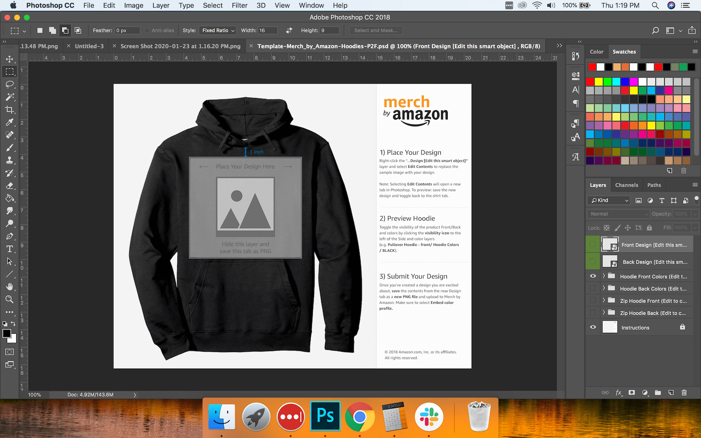The image size is (701, 438).
Task: Expand the Zip Hoodie Front group
Action: click(x=604, y=300)
